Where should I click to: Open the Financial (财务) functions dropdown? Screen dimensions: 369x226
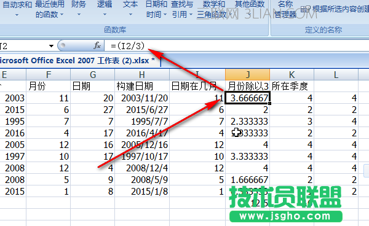pyautogui.click(x=79, y=9)
